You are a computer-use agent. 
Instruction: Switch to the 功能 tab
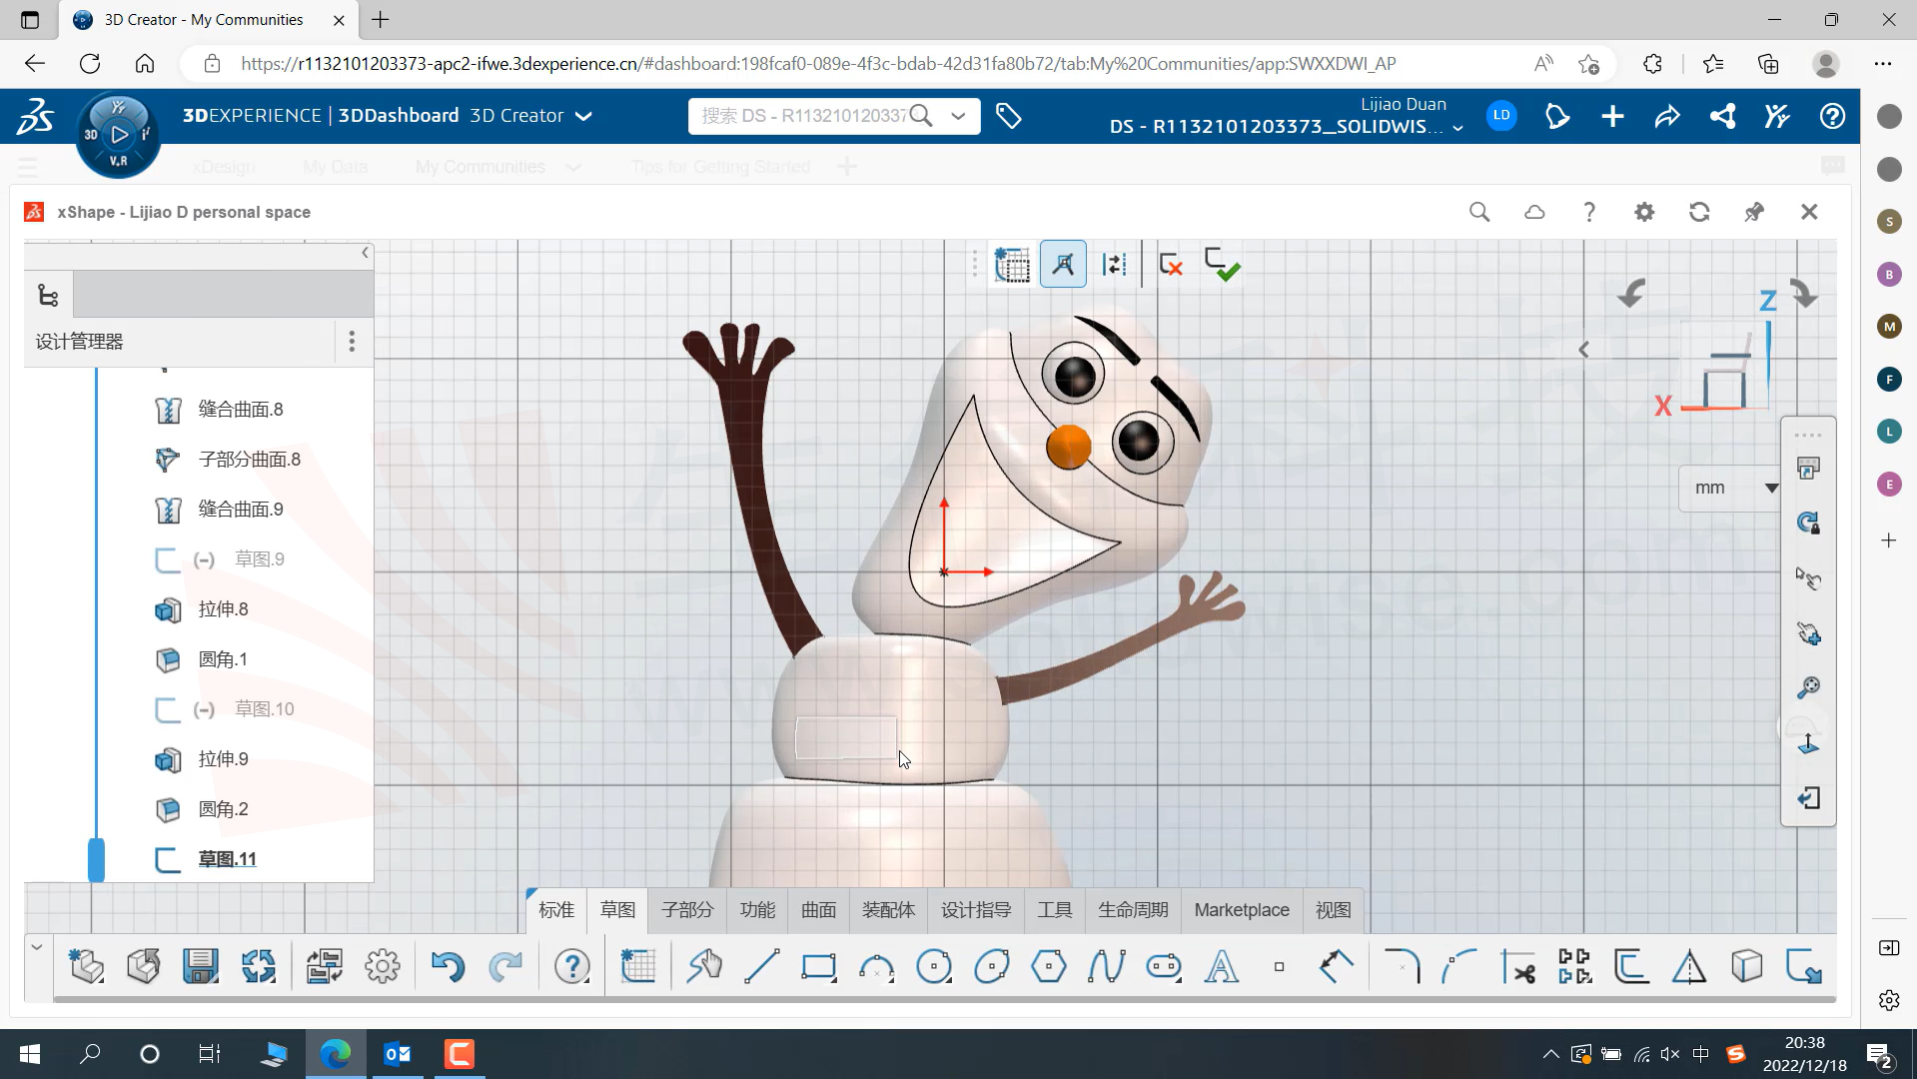click(x=757, y=910)
